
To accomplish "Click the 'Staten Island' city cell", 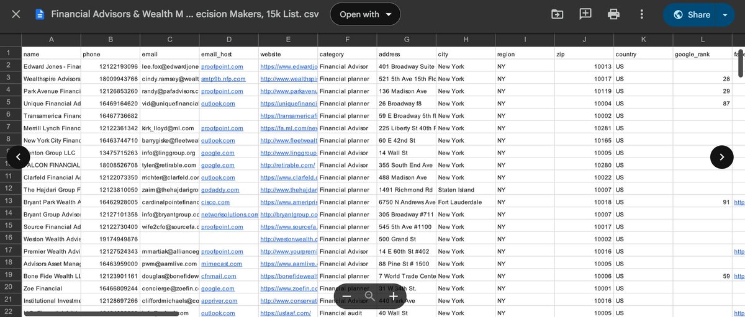I will coord(466,190).
